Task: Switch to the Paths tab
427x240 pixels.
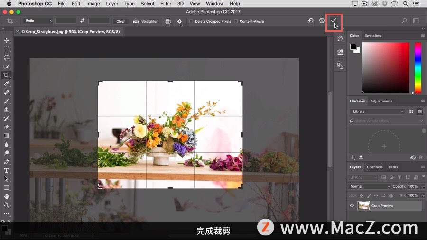Action: click(393, 167)
